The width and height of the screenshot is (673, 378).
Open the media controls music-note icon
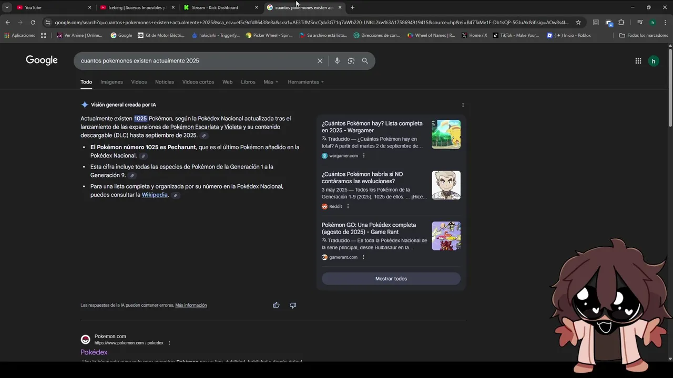point(640,23)
